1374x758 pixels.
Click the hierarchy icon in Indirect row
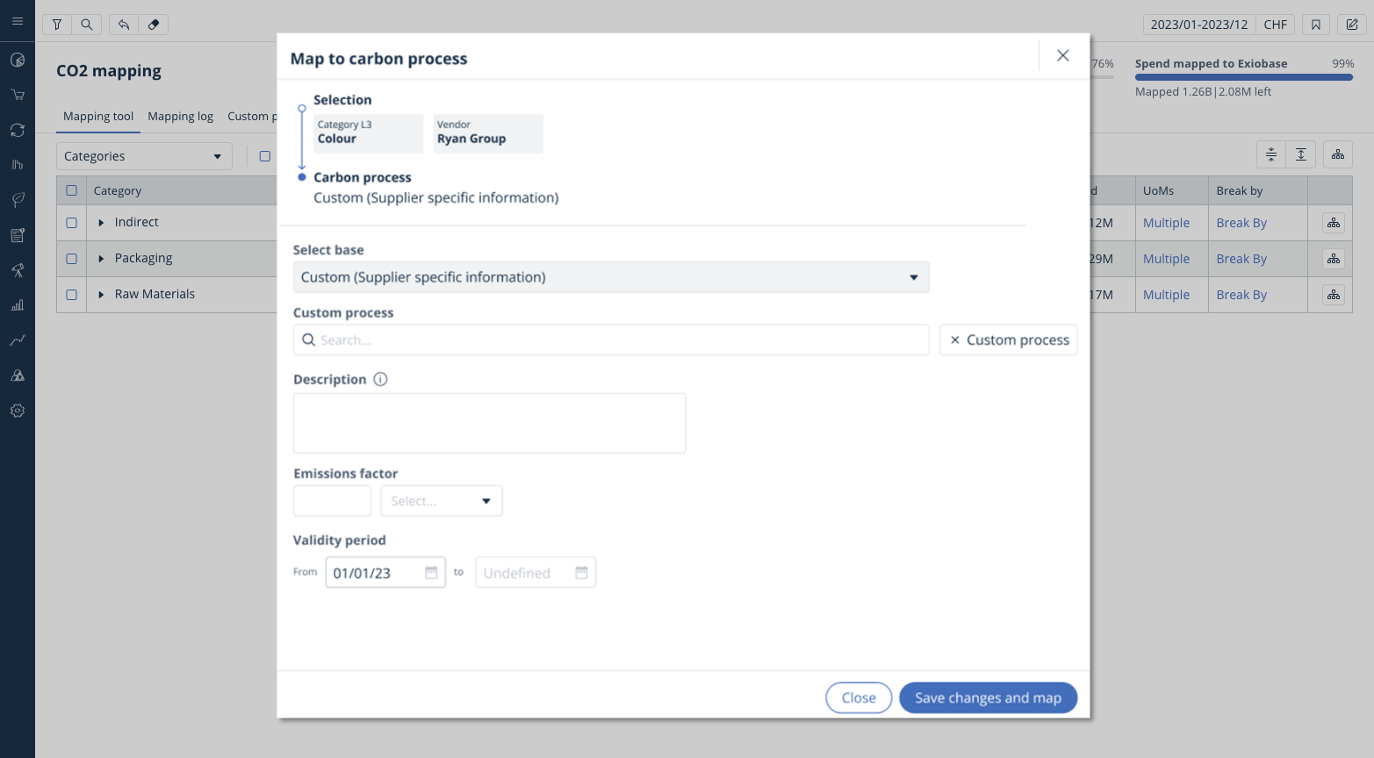pos(1334,223)
